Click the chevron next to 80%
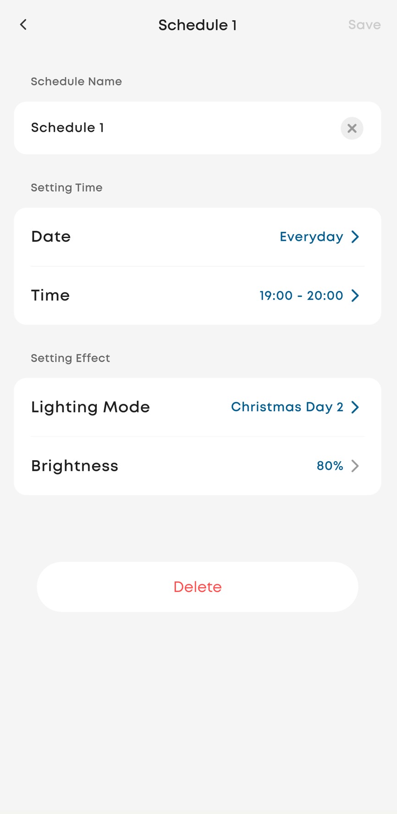 tap(355, 466)
